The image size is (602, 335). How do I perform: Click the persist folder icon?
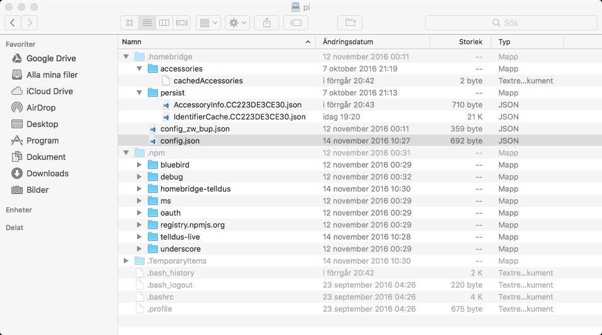pyautogui.click(x=153, y=92)
